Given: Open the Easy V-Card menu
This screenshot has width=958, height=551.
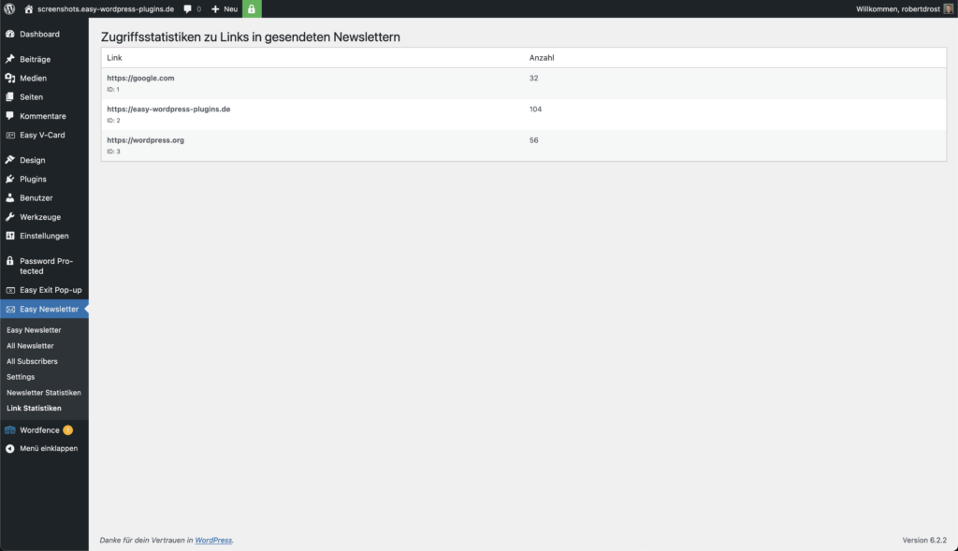Looking at the screenshot, I should (x=44, y=135).
